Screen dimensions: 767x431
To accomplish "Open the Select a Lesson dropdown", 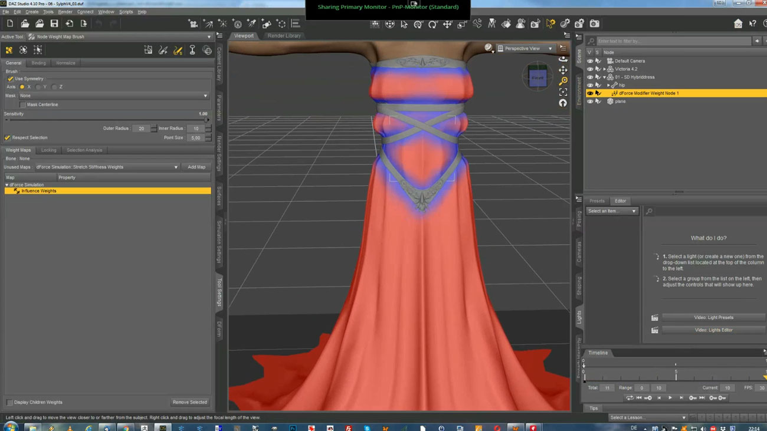I will point(648,417).
